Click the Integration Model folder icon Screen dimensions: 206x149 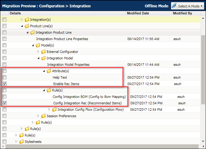point(43,58)
